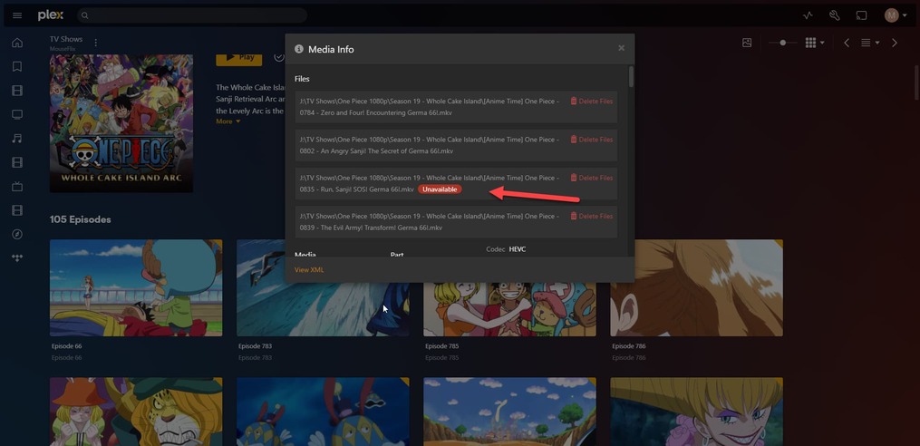The image size is (920, 446).
Task: Click the 0802 An Angry Sanji file path
Action: [429, 146]
